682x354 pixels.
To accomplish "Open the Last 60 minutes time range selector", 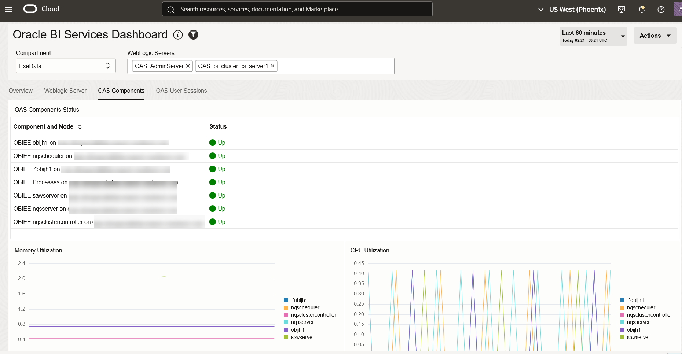I will (x=593, y=36).
